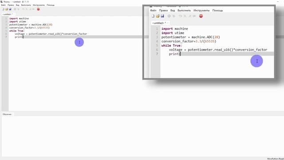This screenshot has width=284, height=160.
Task: Click greyed Run icon in the magnified inset
Action: [169, 16]
